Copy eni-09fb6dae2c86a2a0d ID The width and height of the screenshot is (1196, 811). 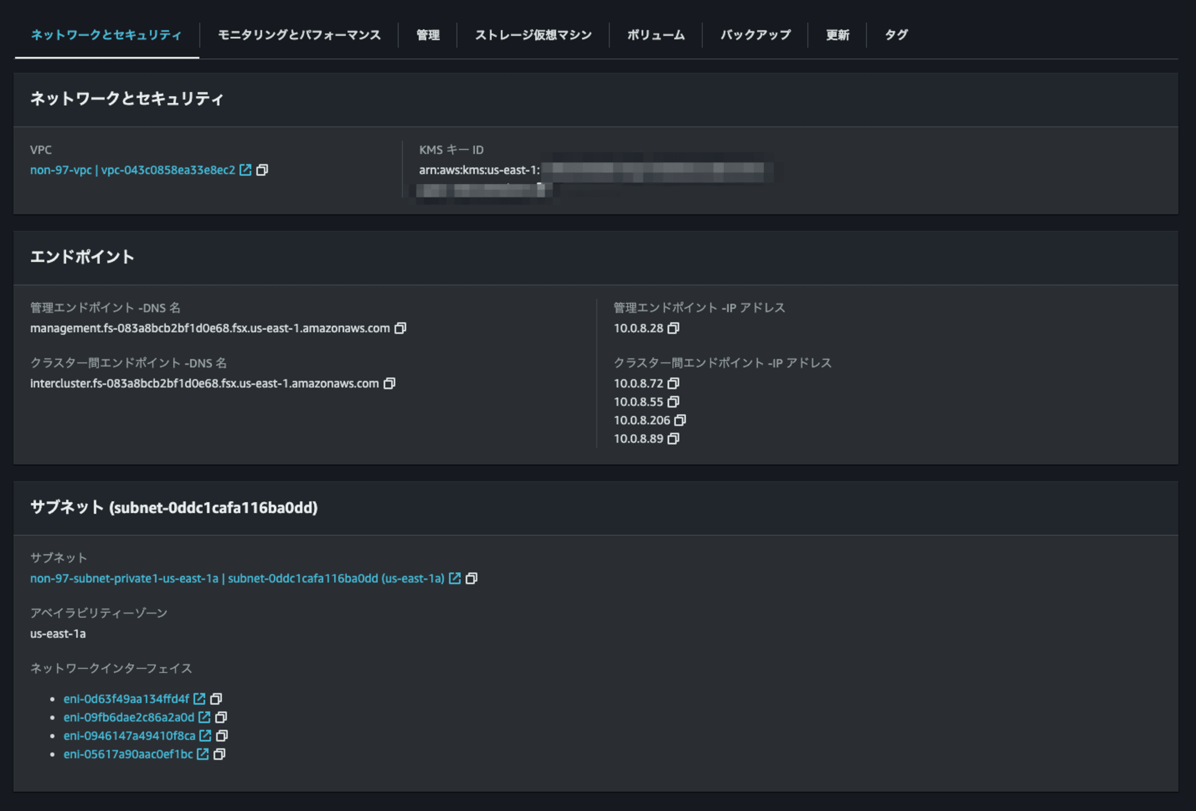click(221, 717)
